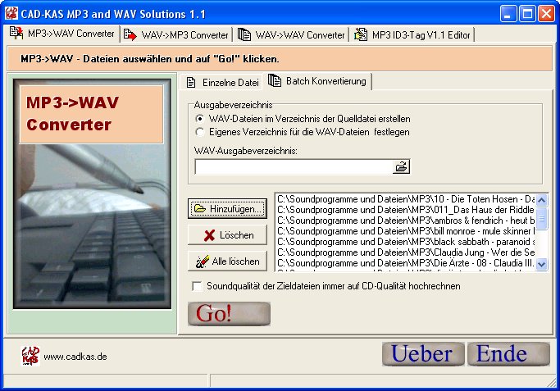
Task: Click the Alle löschen button
Action: point(227,261)
